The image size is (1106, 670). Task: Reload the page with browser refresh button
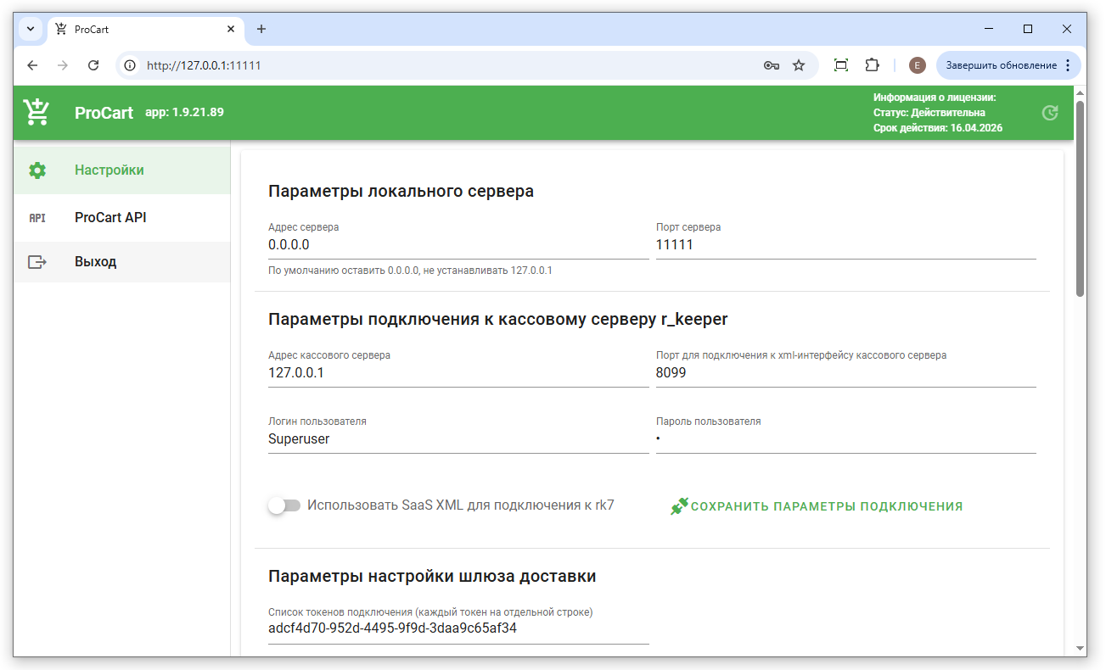(x=94, y=65)
